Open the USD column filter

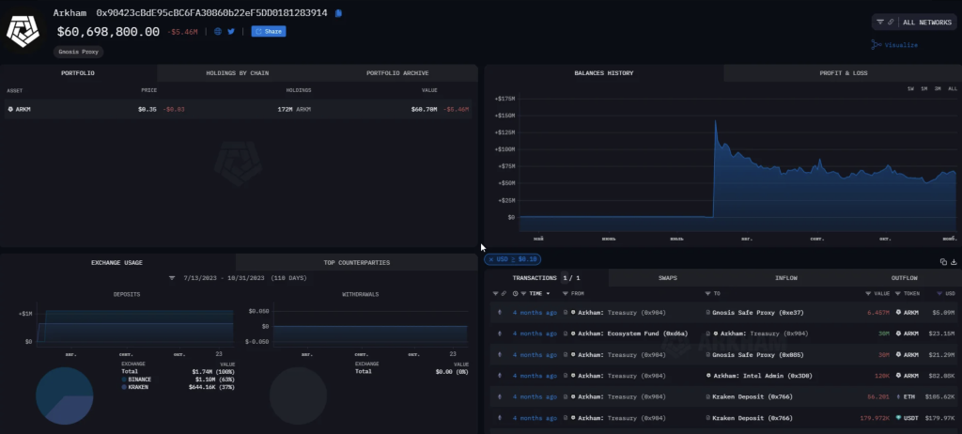pos(941,294)
